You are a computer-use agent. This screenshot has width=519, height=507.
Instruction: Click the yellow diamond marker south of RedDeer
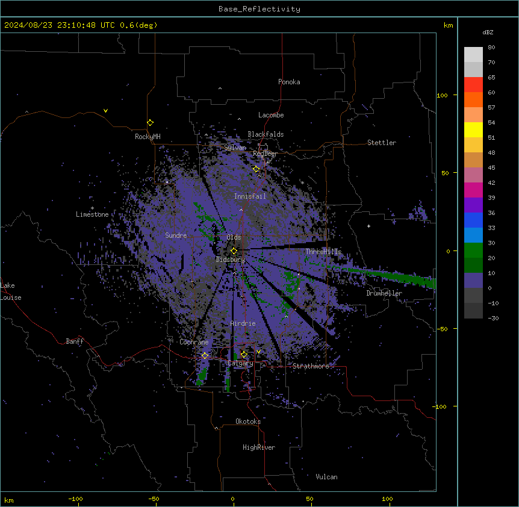[x=256, y=169]
